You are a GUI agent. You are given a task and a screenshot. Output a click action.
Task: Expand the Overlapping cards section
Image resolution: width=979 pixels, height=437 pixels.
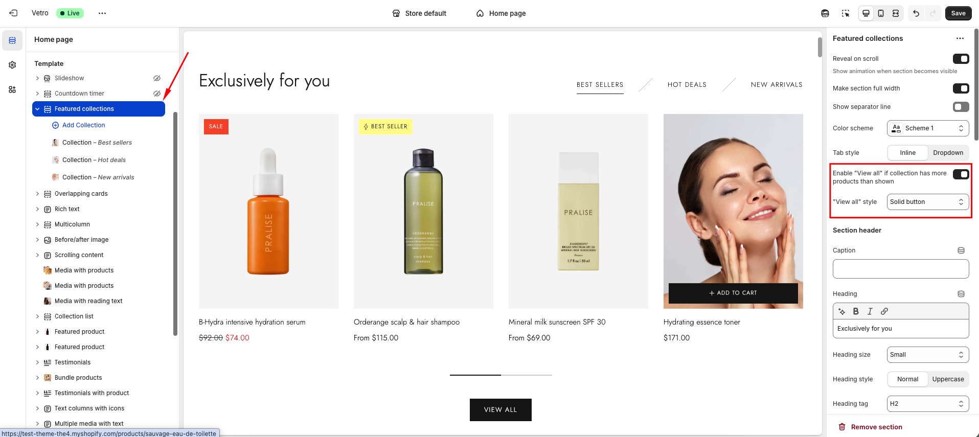pyautogui.click(x=37, y=194)
